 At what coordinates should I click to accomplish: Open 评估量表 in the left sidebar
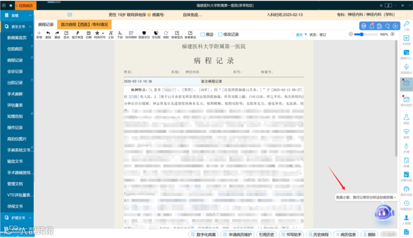coord(15,105)
